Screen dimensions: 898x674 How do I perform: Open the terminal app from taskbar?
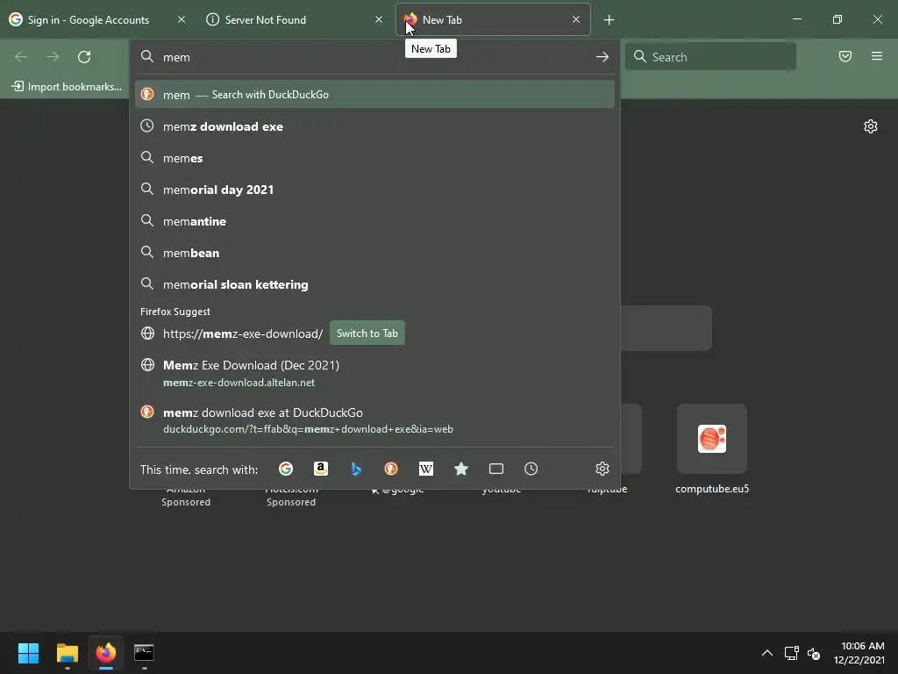click(x=144, y=653)
